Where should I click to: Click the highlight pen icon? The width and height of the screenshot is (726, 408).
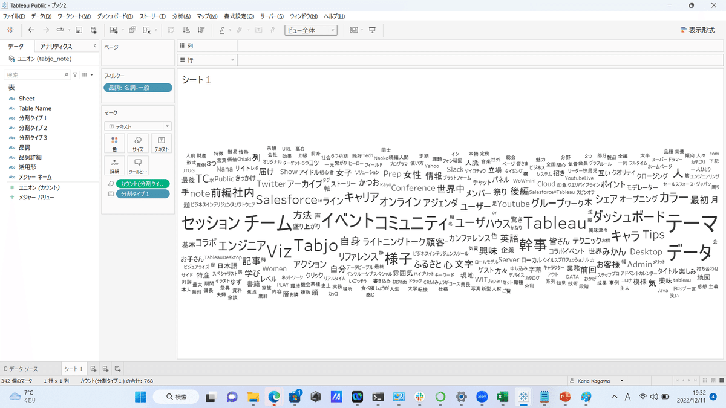222,30
